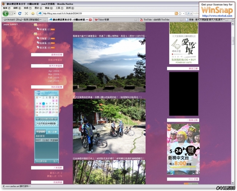Click the grey Forward arrow button
Viewport: 237px width, 191px height.
(11, 13)
